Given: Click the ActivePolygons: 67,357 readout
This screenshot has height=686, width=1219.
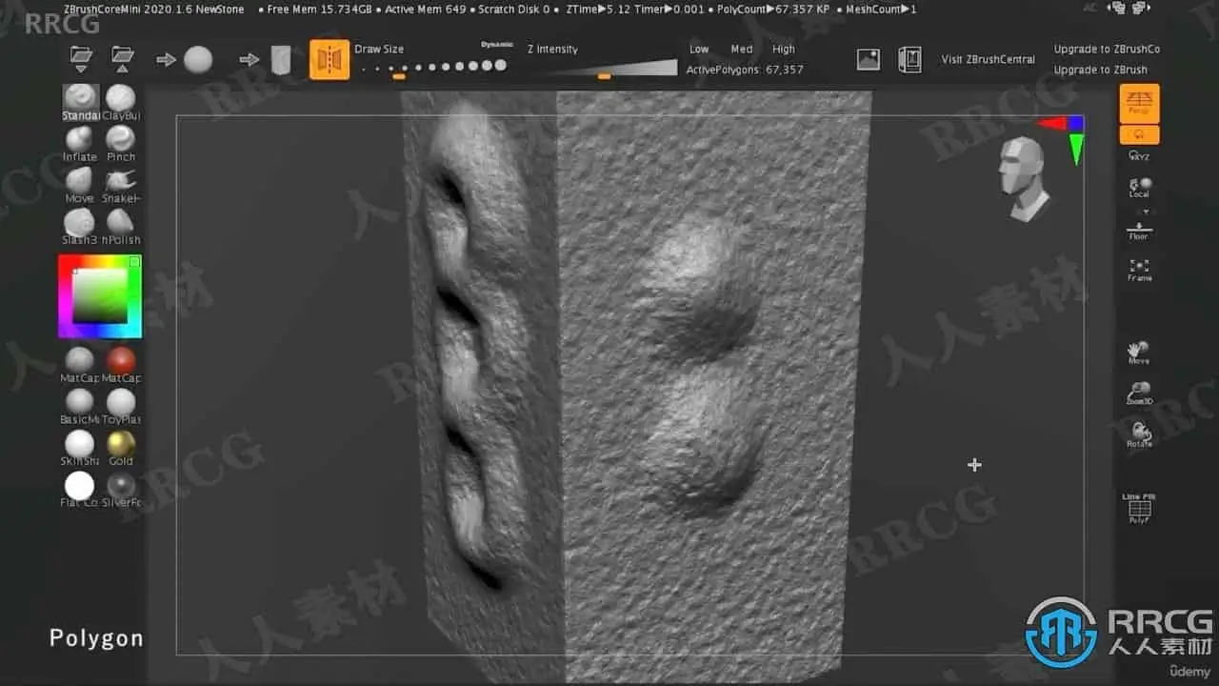Looking at the screenshot, I should (x=745, y=70).
